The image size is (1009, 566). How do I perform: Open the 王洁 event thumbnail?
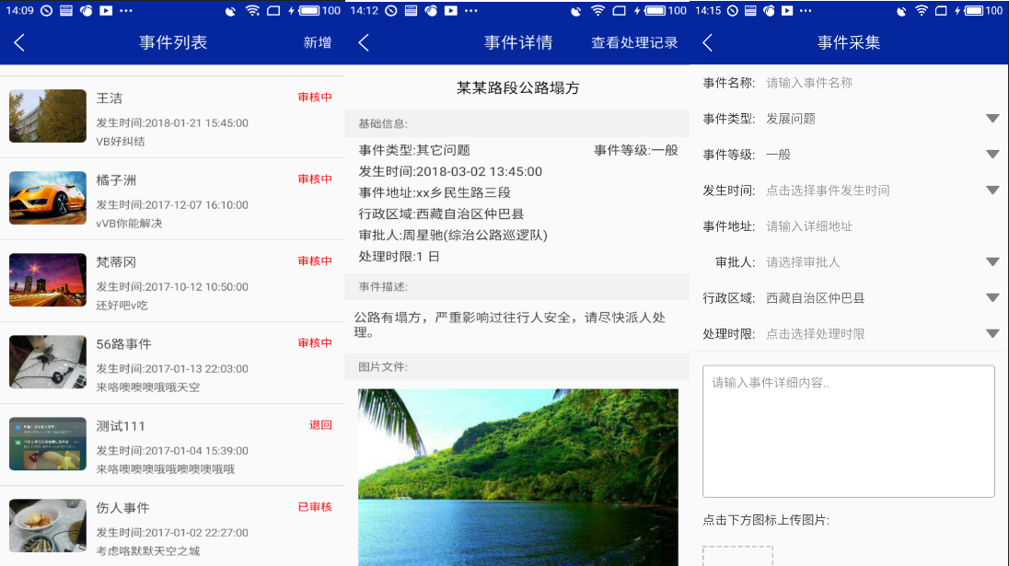[x=48, y=116]
